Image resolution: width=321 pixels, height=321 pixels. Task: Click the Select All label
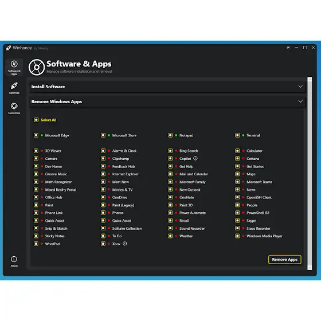tap(49, 120)
